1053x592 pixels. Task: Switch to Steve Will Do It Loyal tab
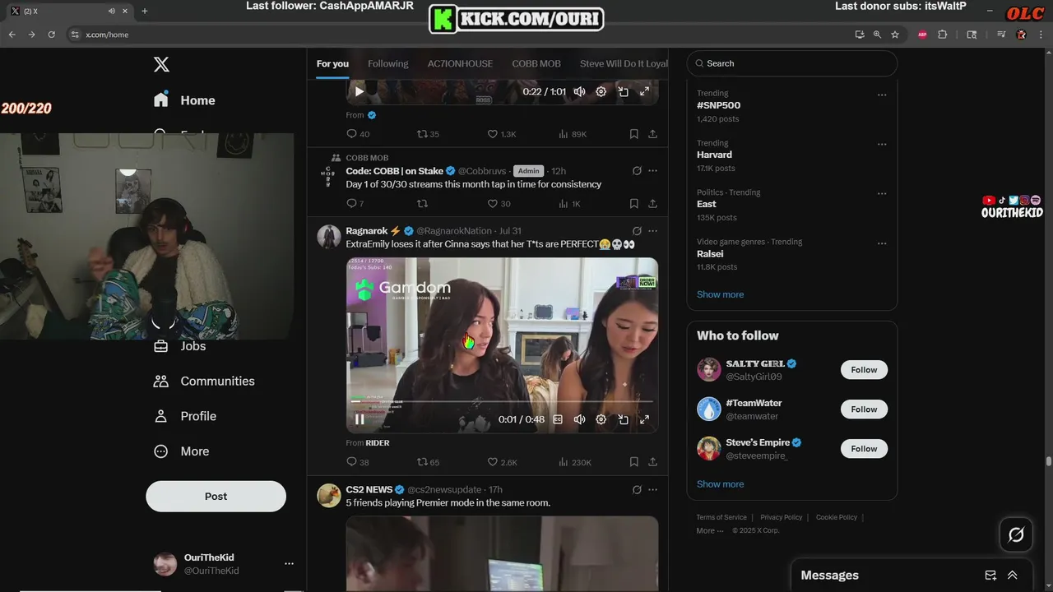coord(624,63)
